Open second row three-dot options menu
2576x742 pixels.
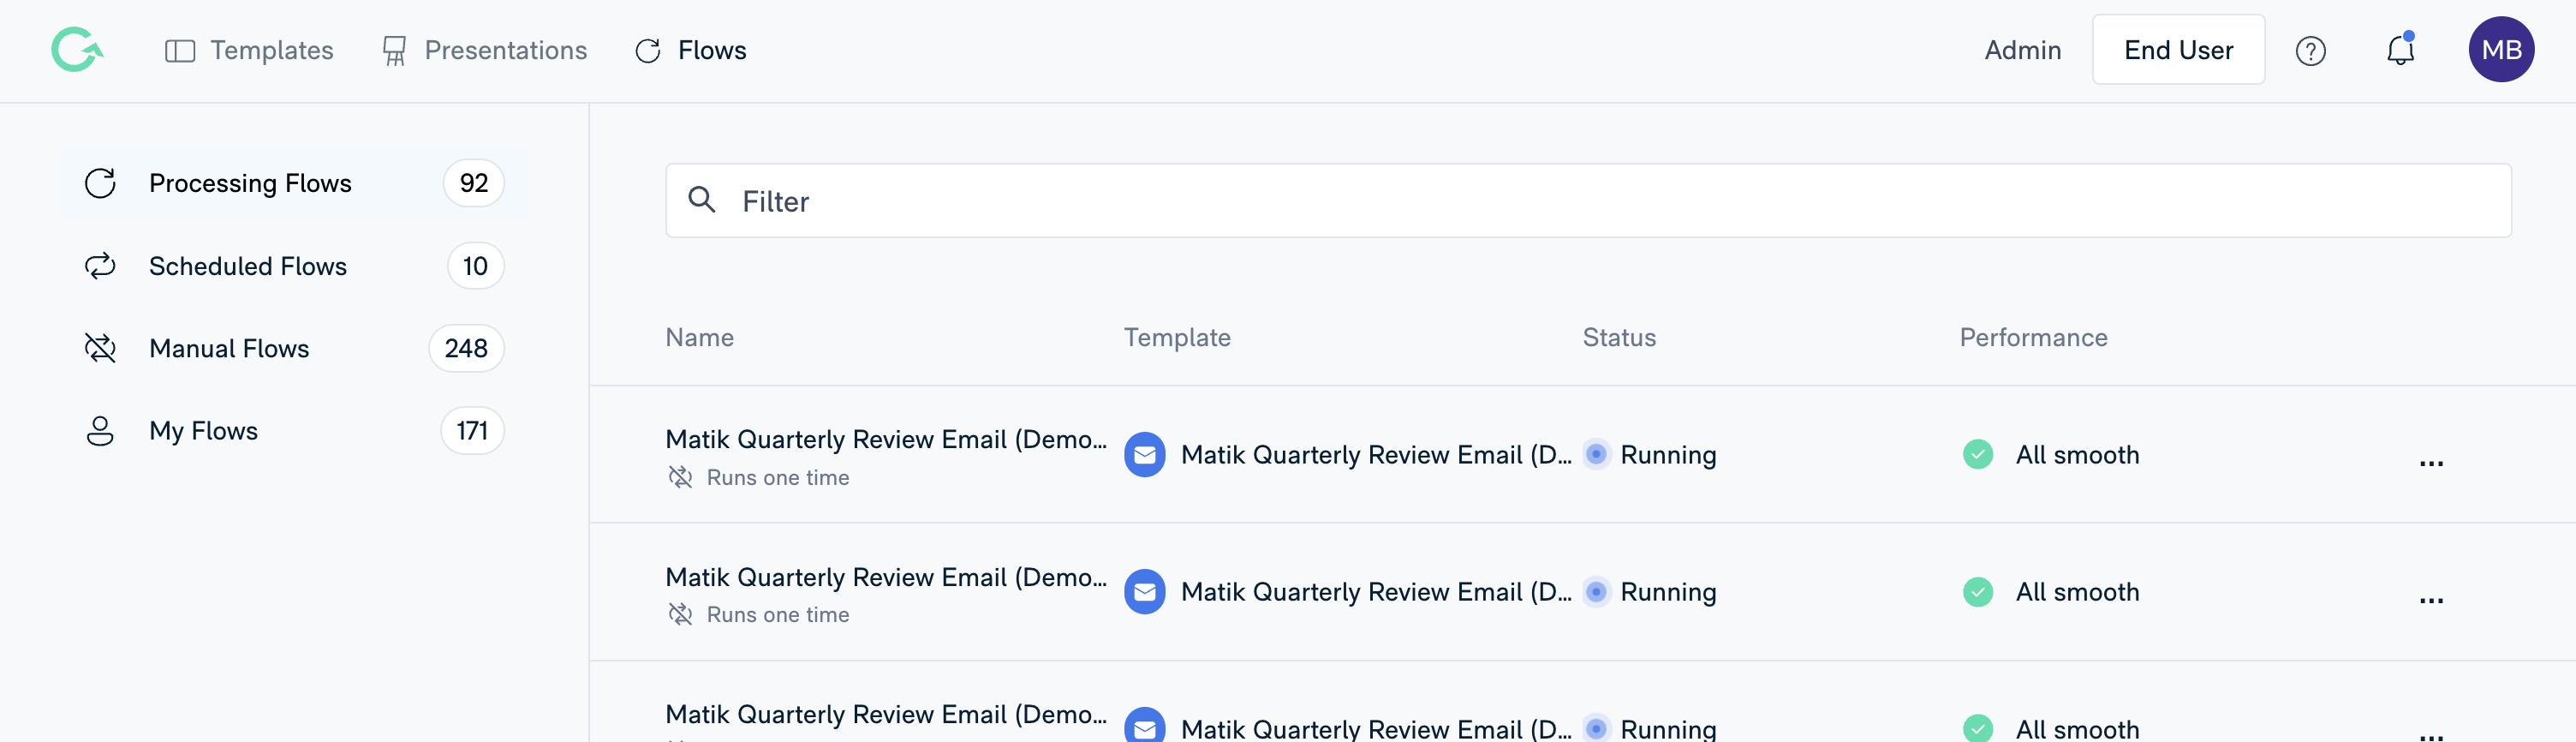(2431, 600)
